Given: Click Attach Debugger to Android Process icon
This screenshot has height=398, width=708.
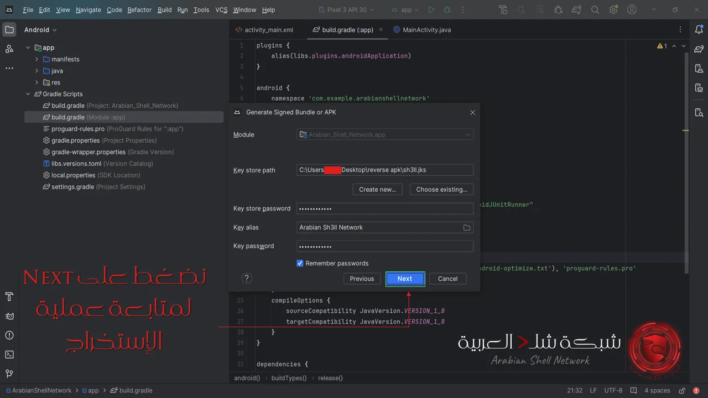Looking at the screenshot, I should [558, 10].
